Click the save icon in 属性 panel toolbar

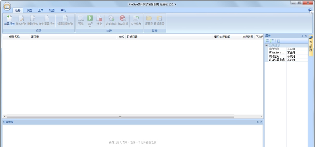[279, 41]
